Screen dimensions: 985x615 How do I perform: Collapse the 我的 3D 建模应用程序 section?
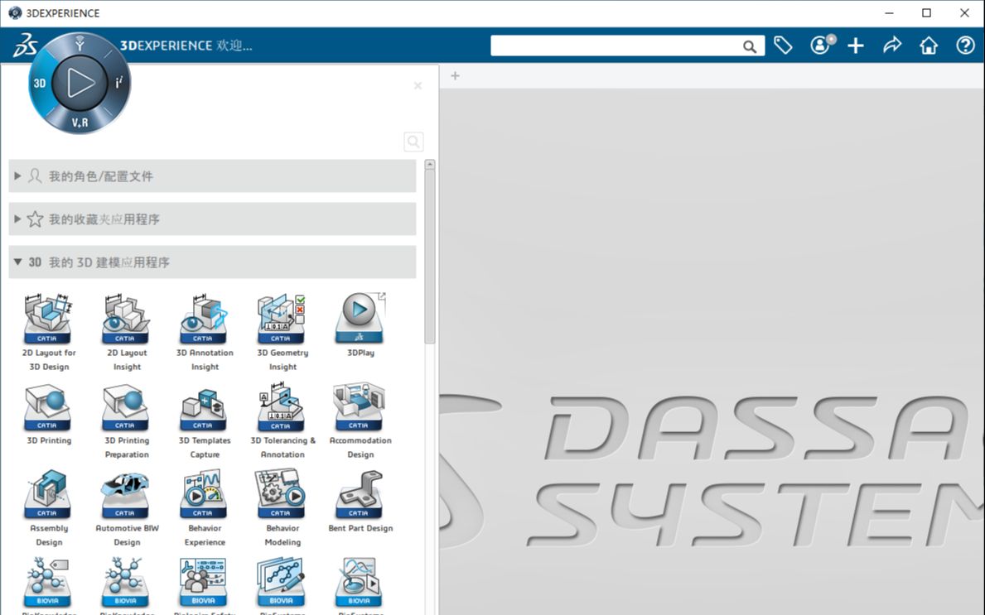pos(212,262)
